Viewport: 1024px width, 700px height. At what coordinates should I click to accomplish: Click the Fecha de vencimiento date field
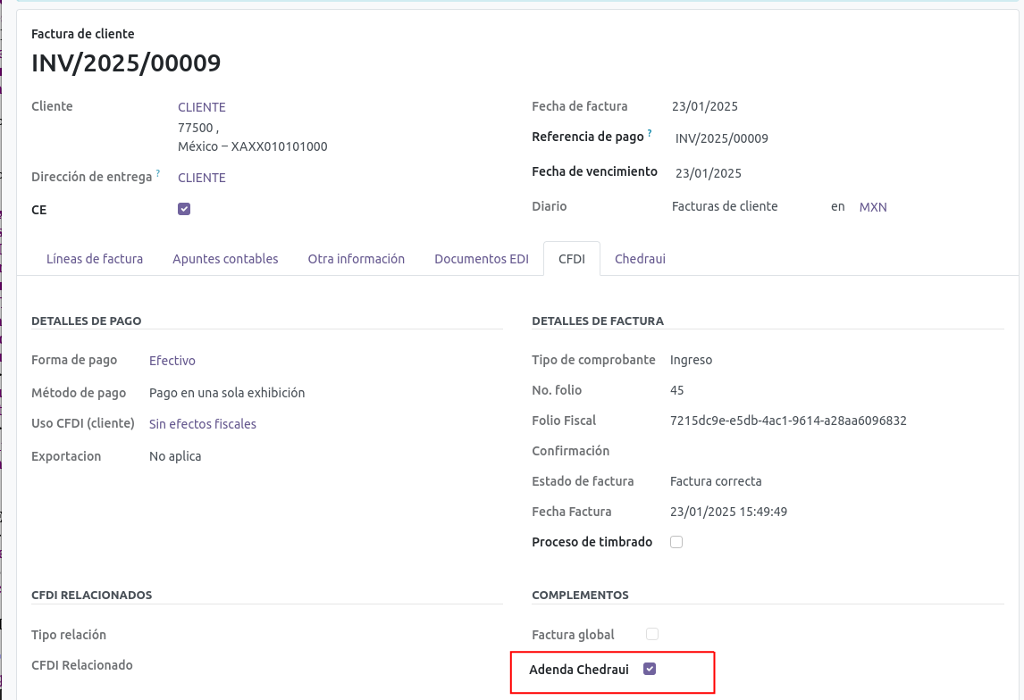coord(708,173)
